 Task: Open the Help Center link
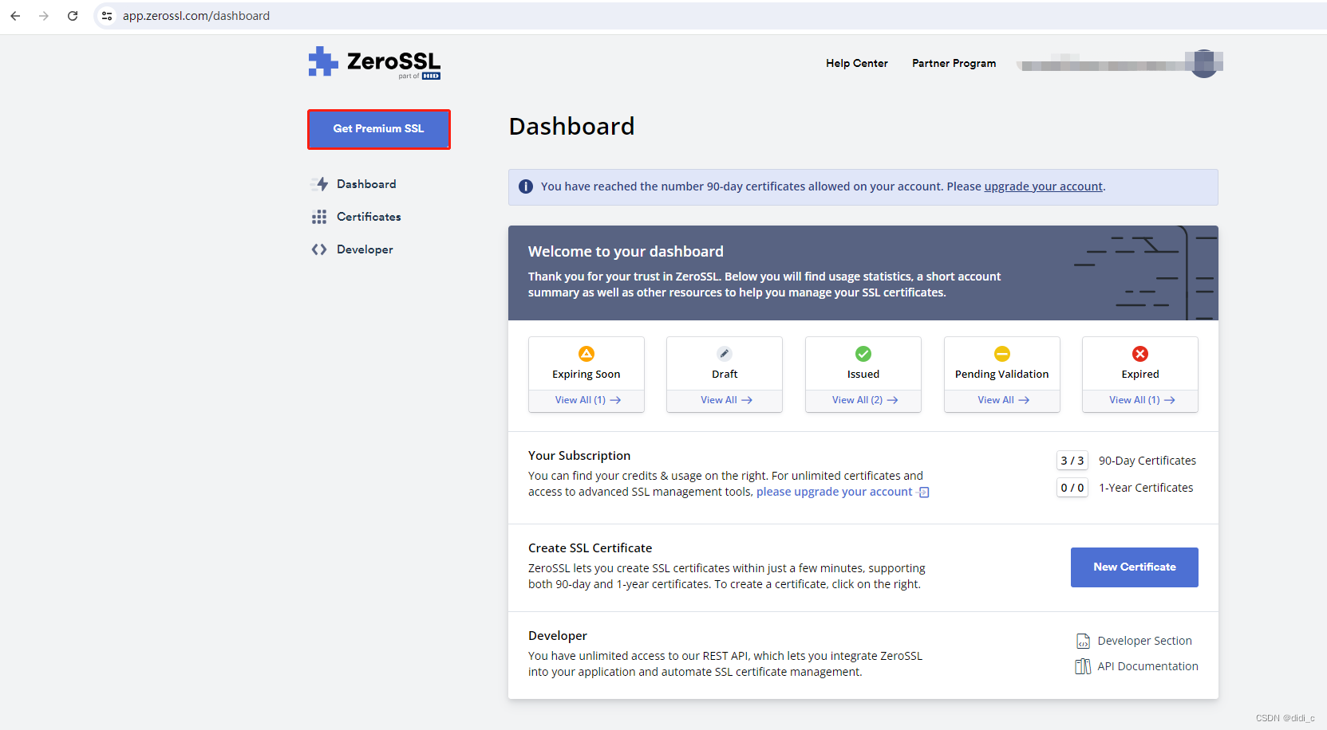(x=857, y=63)
